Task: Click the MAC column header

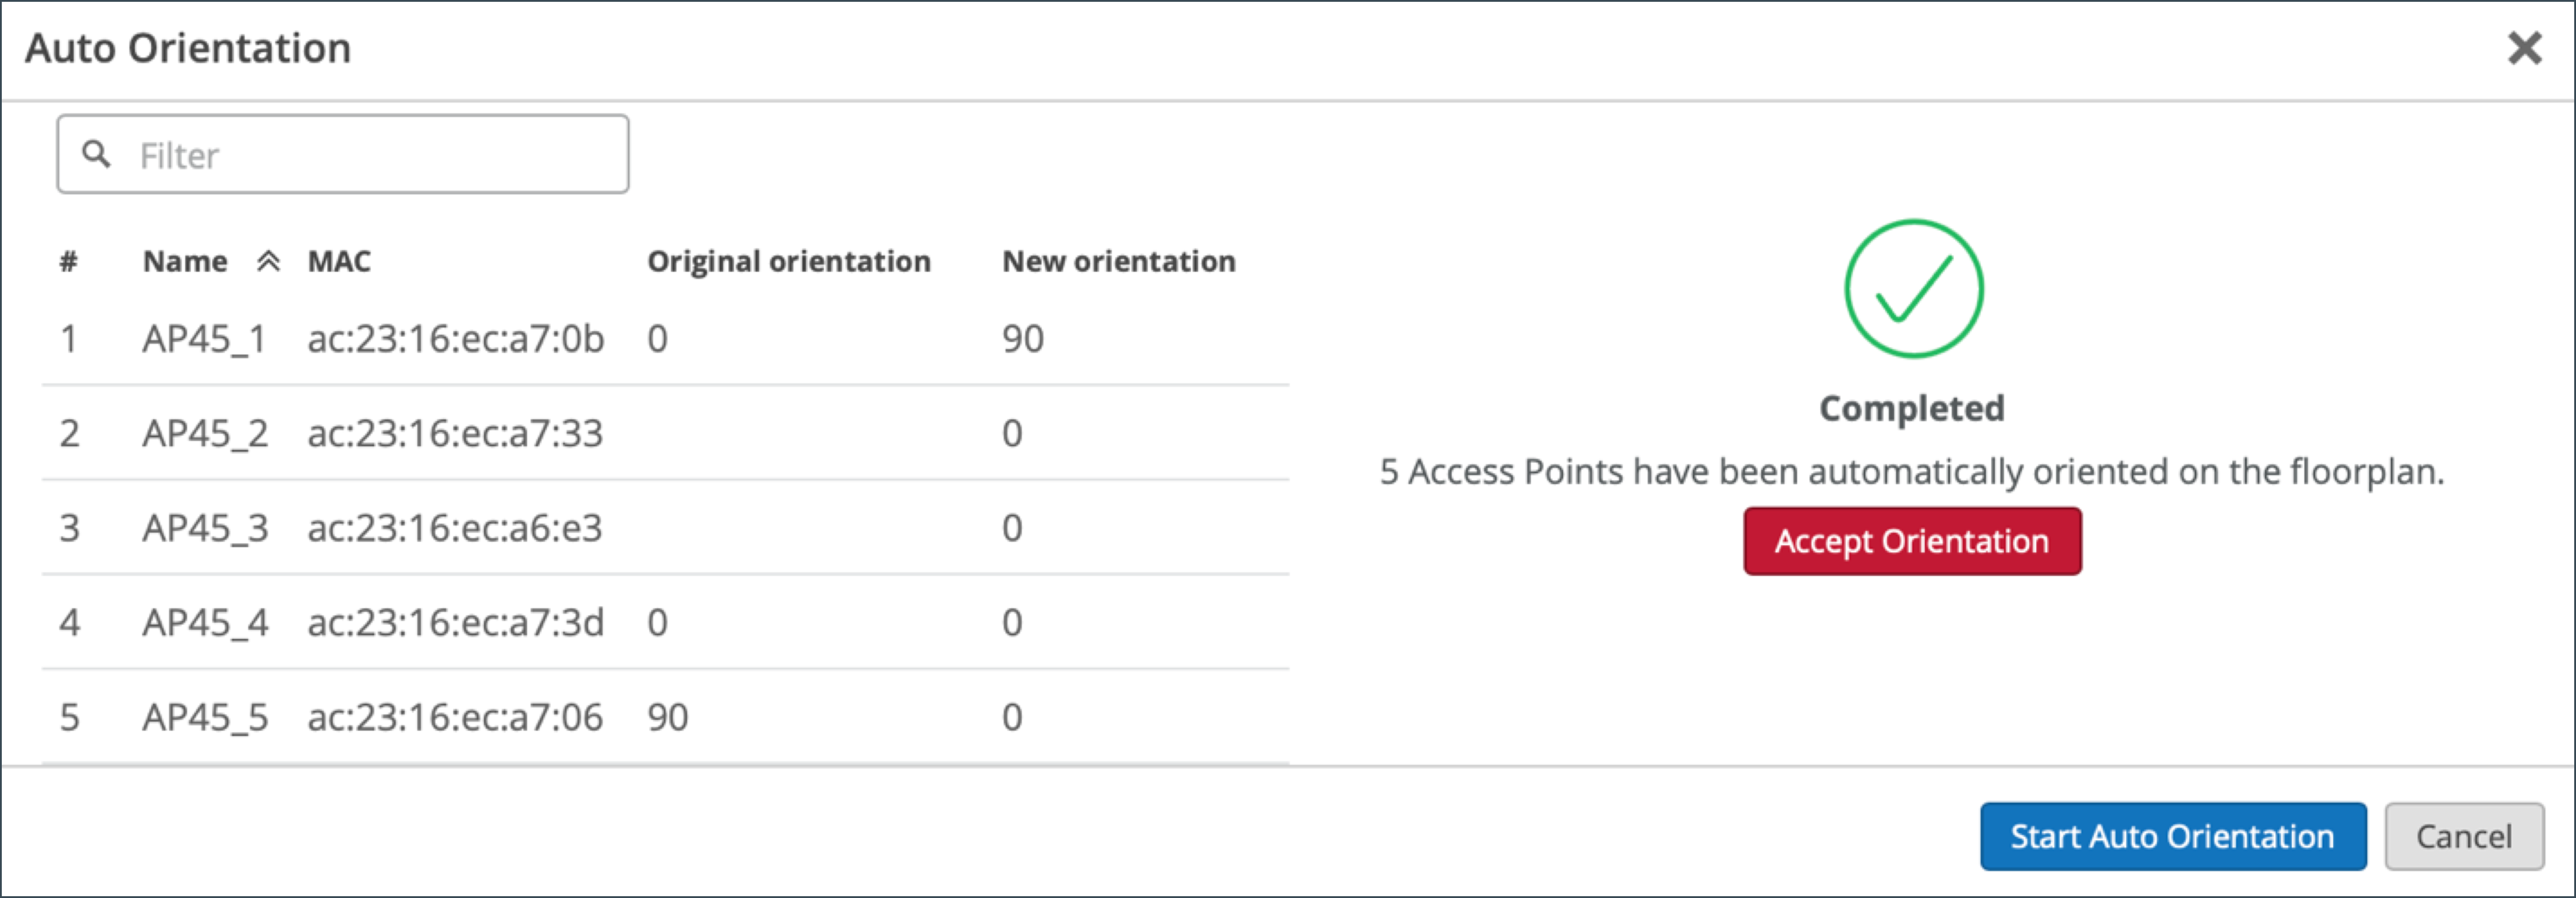Action: (339, 261)
